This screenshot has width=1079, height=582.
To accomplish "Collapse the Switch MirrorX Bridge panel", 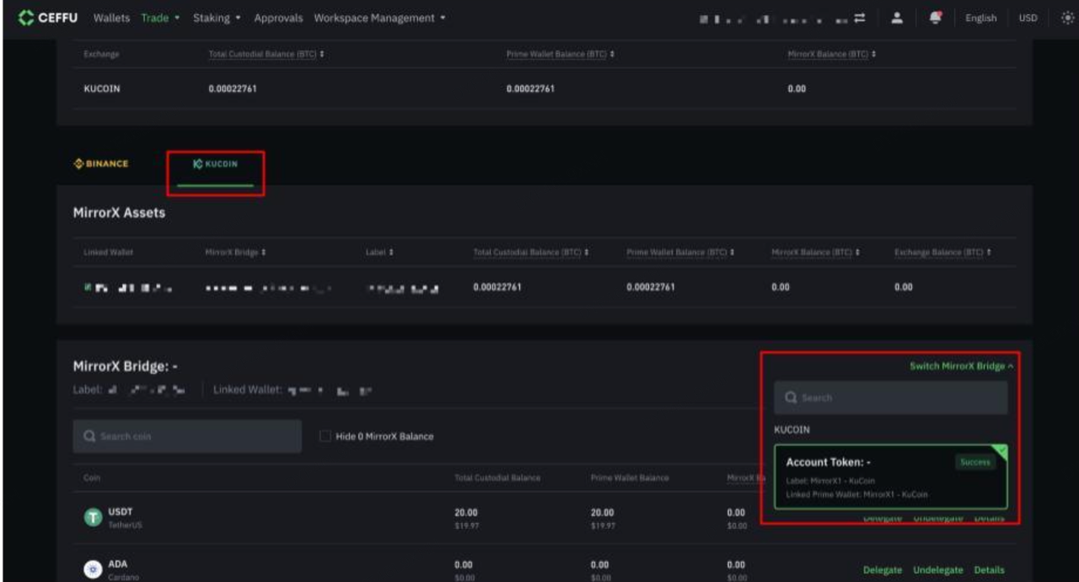I will tap(961, 366).
